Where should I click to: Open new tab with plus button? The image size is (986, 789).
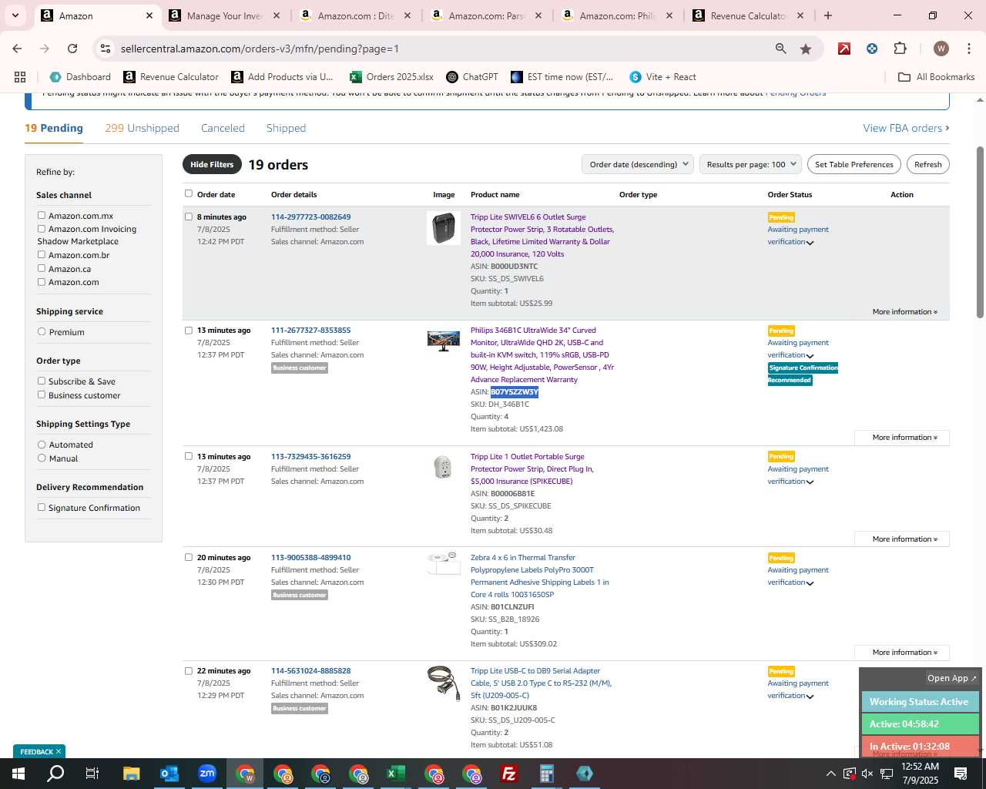[828, 15]
